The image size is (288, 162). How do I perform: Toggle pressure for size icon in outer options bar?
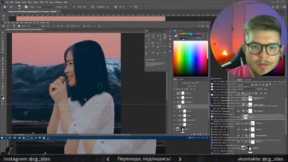131,7
